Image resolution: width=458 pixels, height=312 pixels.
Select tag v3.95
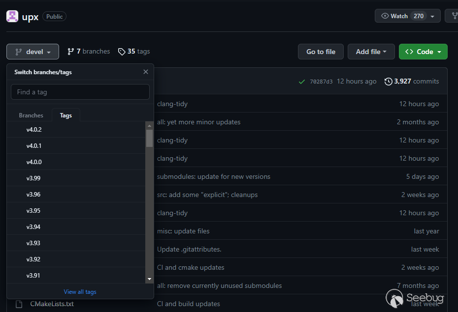point(76,211)
